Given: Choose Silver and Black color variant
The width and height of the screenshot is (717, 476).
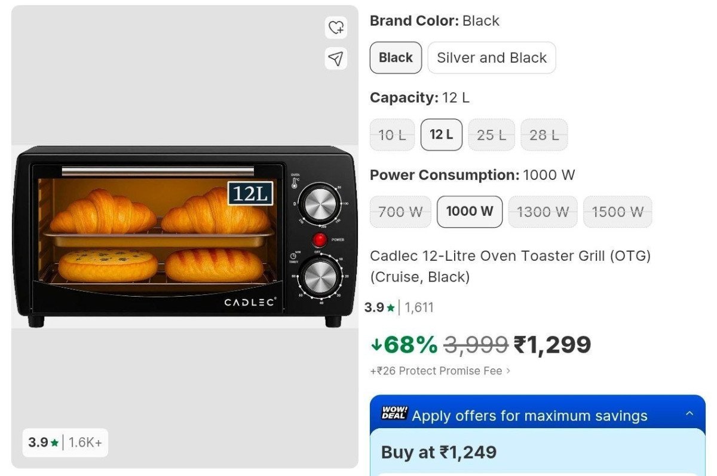Looking at the screenshot, I should pos(491,58).
